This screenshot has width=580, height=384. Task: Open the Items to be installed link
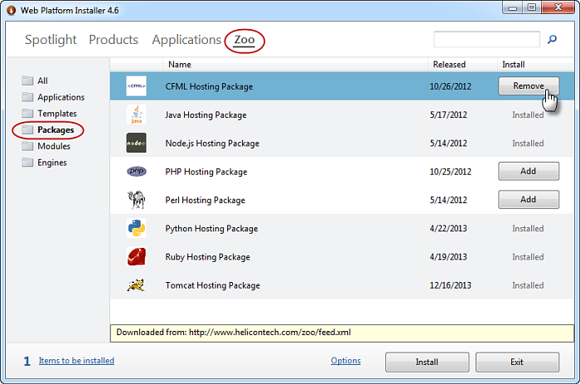click(76, 361)
